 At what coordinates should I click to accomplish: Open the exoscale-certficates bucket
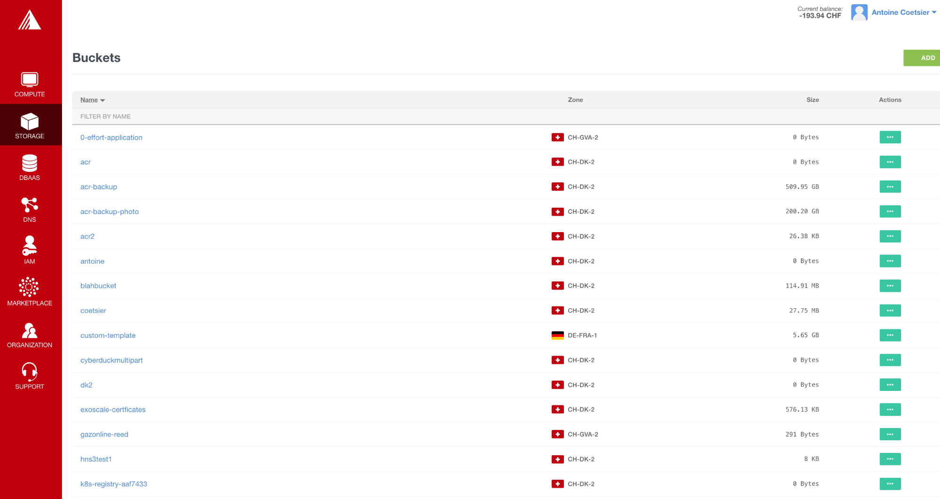(x=113, y=409)
